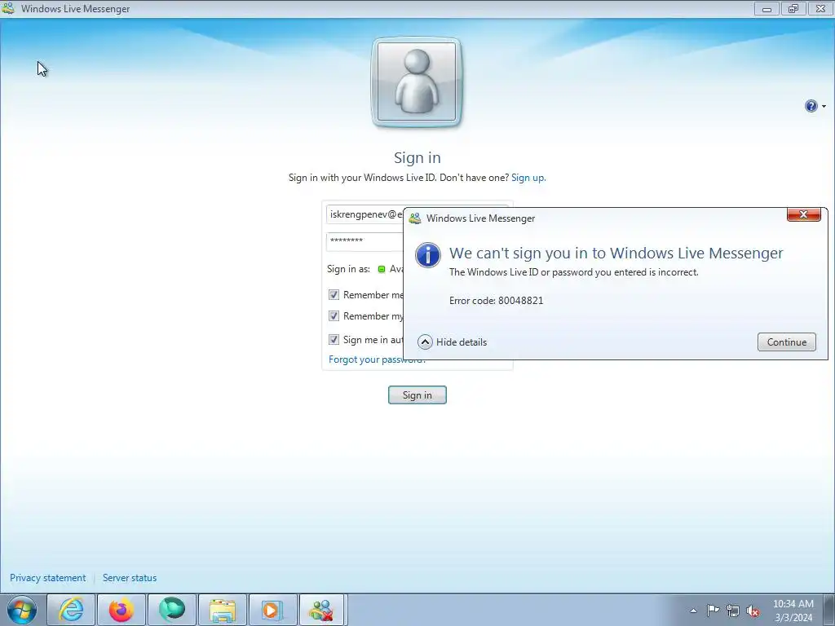835x626 pixels.
Task: Click the password input field
Action: [365, 241]
